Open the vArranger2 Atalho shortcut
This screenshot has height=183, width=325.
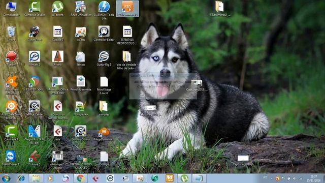(x=57, y=160)
